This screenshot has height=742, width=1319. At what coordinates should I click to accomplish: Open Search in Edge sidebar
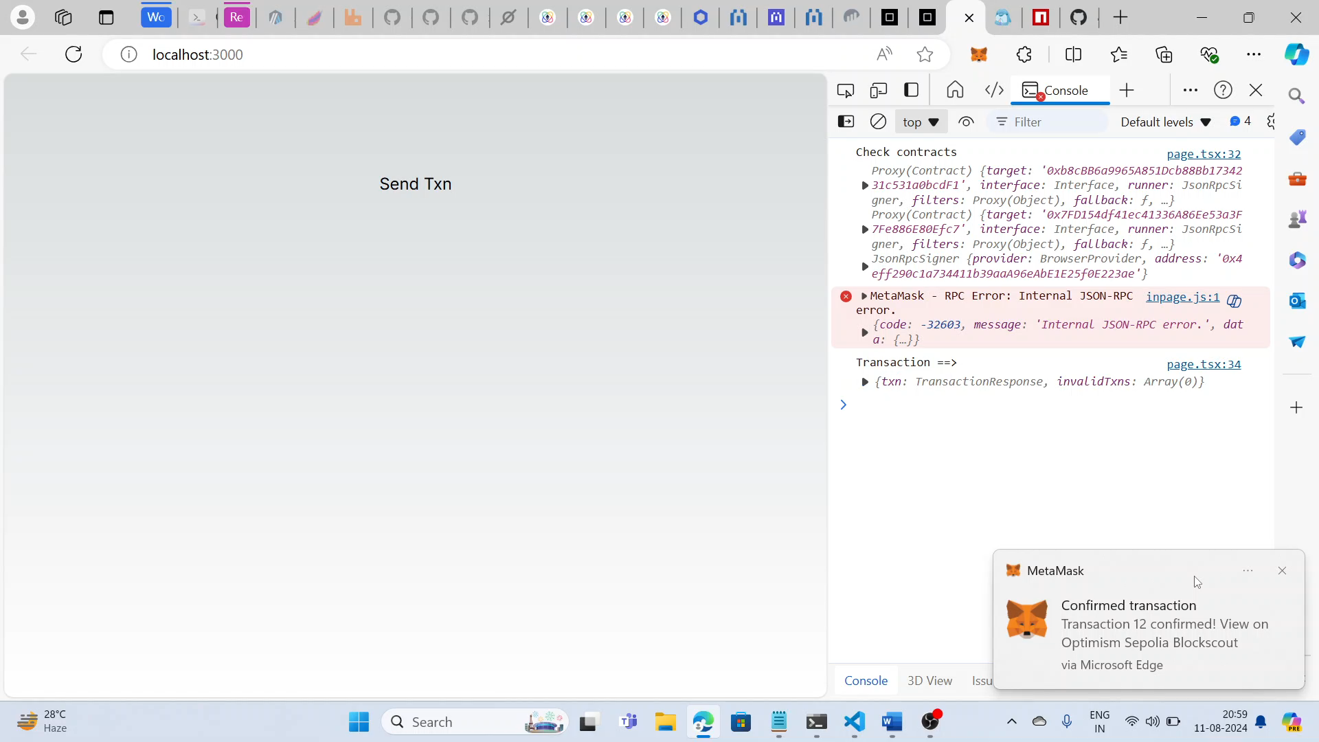(x=1296, y=96)
